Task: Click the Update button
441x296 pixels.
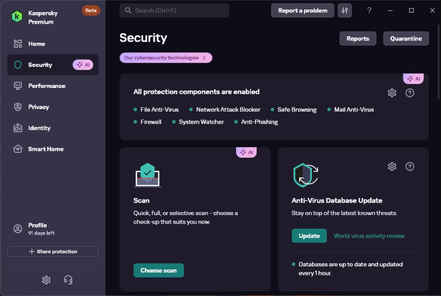Action: tap(309, 236)
